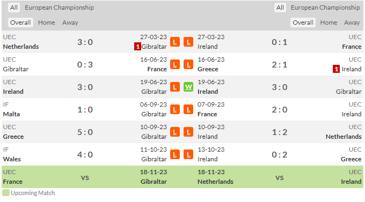Click Ireland's red card badge against Greece
This screenshot has height=202, width=365.
[336, 69]
